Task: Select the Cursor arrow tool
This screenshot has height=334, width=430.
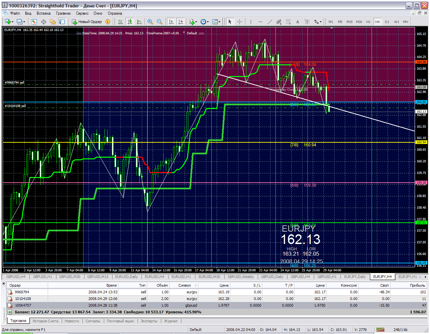Action: click(230, 22)
